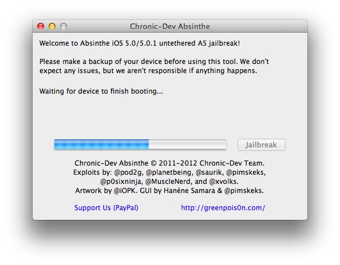Screen dimensions: 340x265
Task: Close the Chronic-Dev Absinthe window
Action: [x=41, y=26]
